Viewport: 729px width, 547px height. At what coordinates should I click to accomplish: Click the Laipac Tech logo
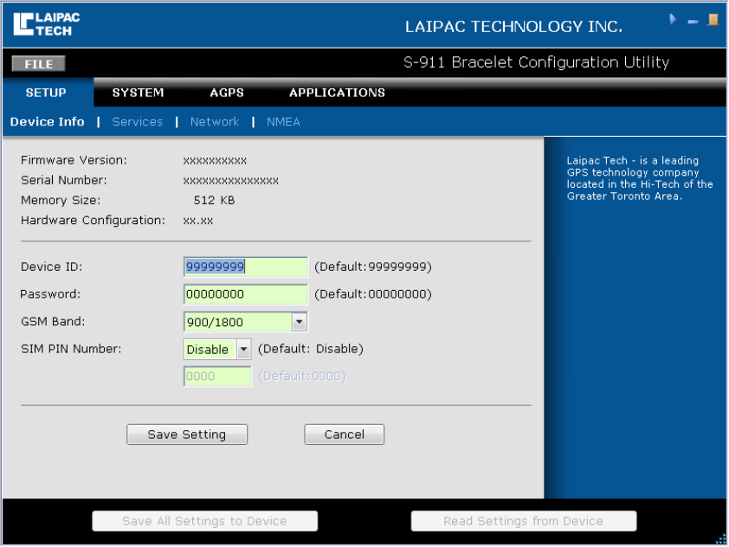pyautogui.click(x=47, y=24)
